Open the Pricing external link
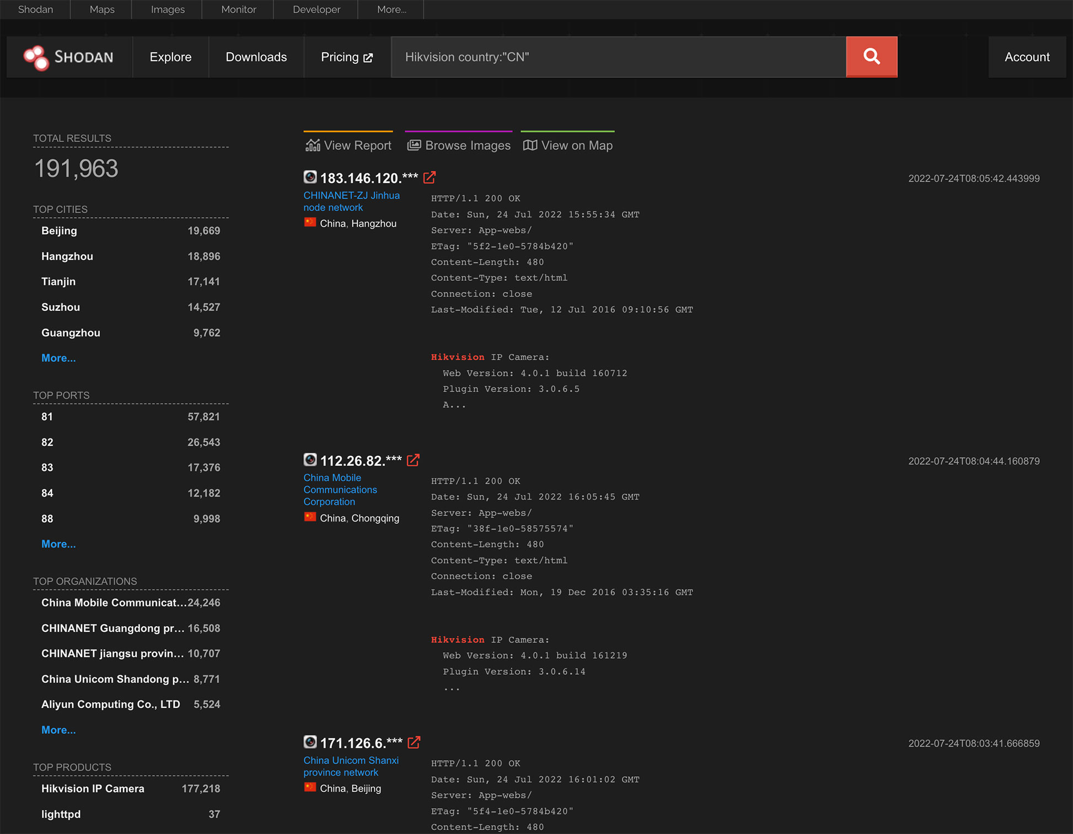Image resolution: width=1073 pixels, height=834 pixels. (347, 57)
